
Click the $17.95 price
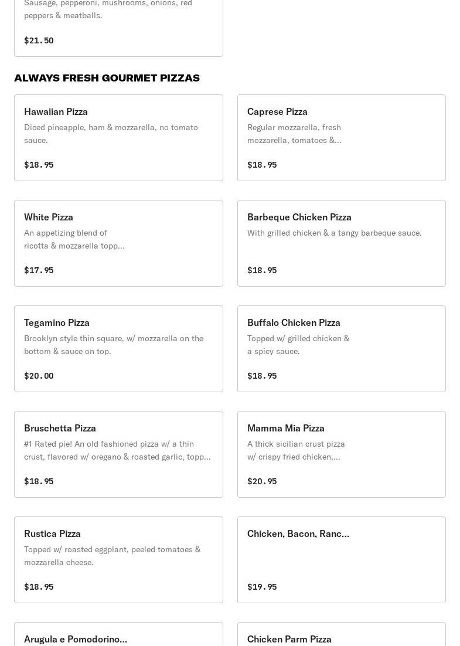(39, 270)
